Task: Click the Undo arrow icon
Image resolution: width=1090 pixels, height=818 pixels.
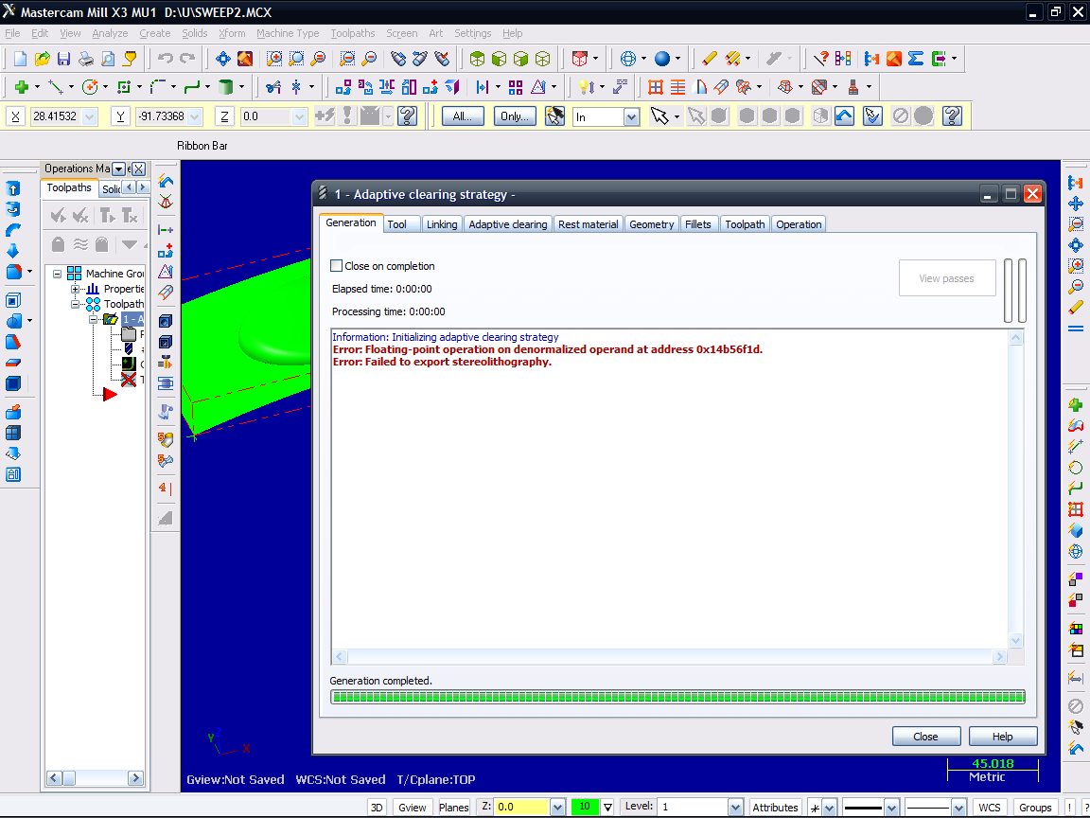Action: [166, 59]
